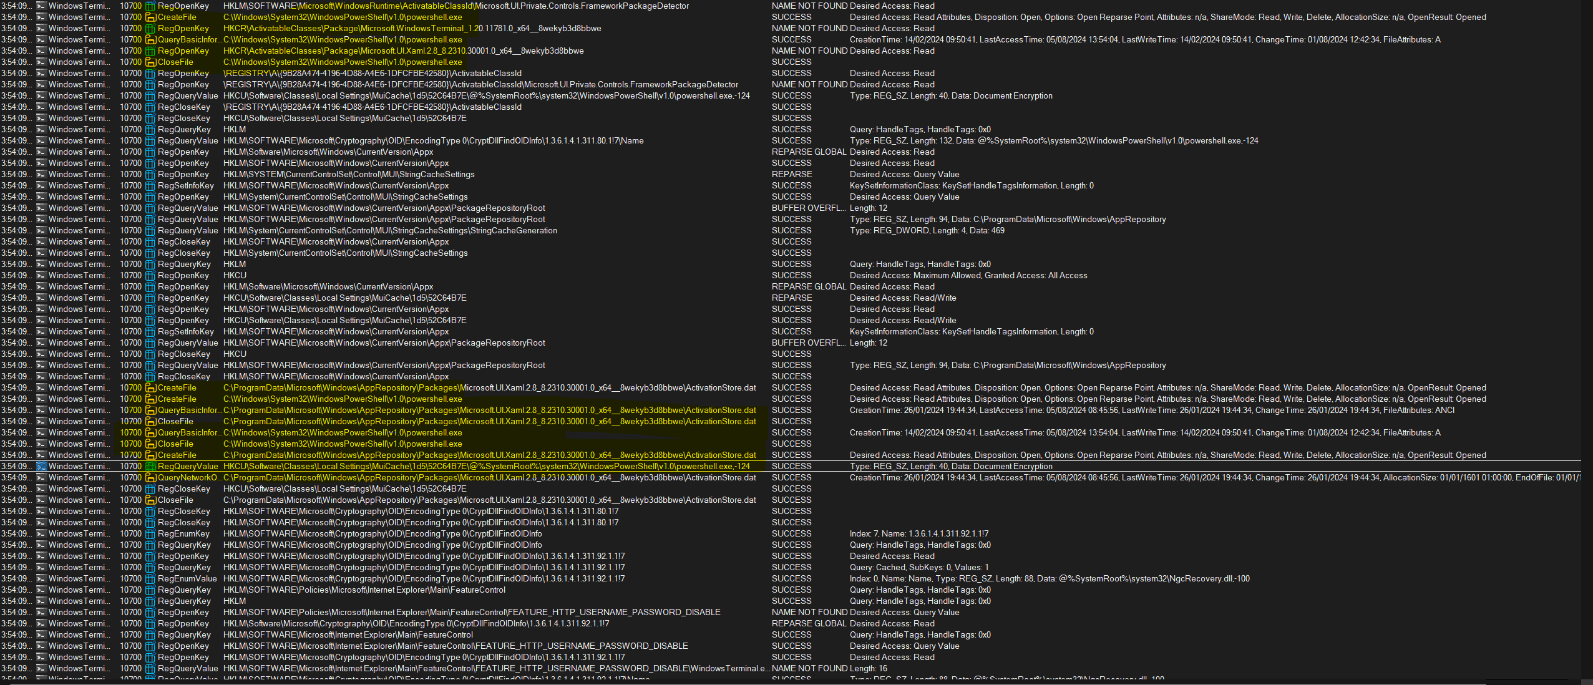Viewport: 1593px width, 685px height.
Task: Click path HKLM\SYSTEM\CurrentControlSet\Control\MUI\StringCacheSettings in uppercase
Action: click(x=349, y=174)
